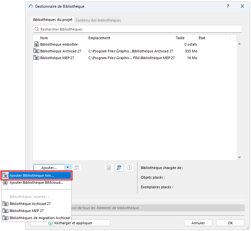Pick recent Bibliothèque Archicad 27 in dropdown menu
The width and height of the screenshot is (251, 231).
click(x=37, y=204)
